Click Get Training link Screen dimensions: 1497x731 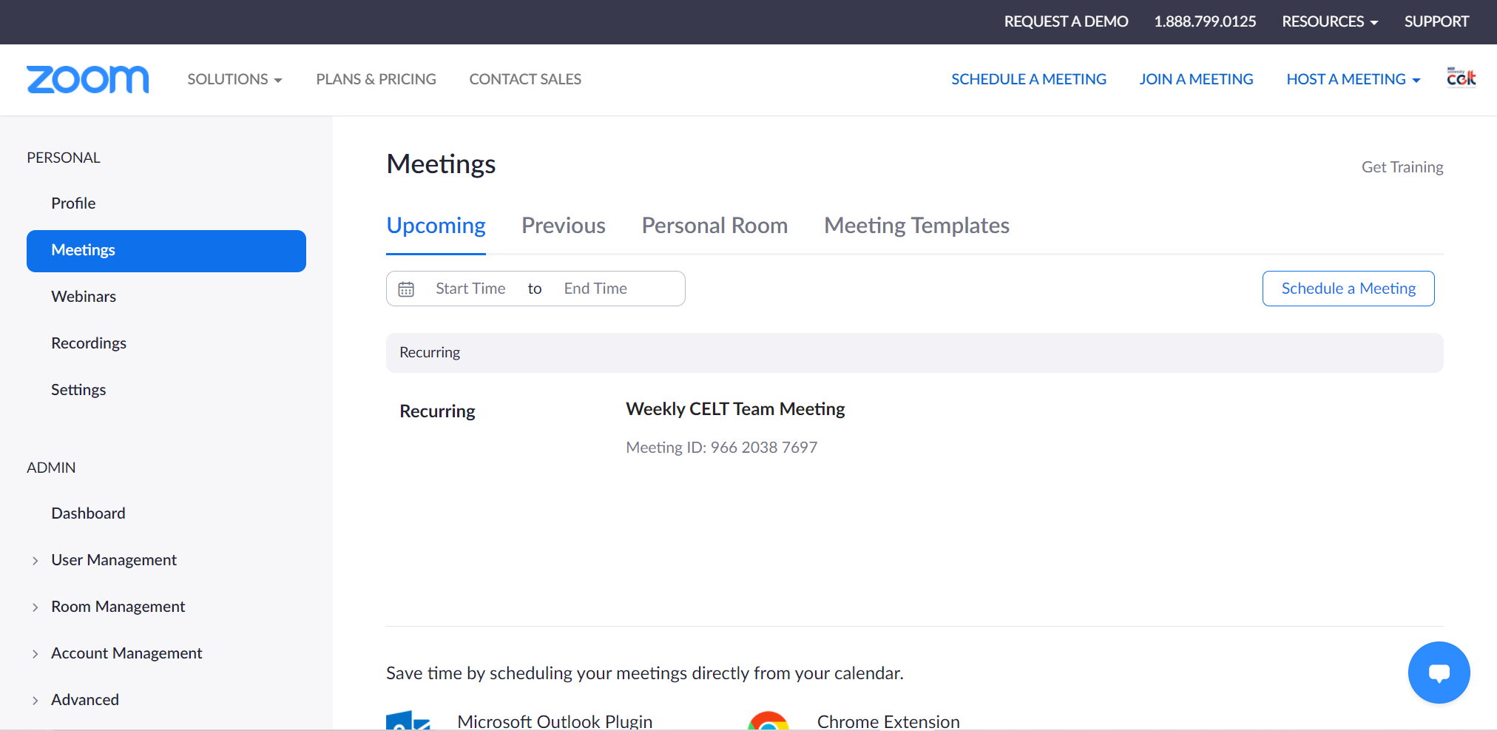click(1402, 167)
